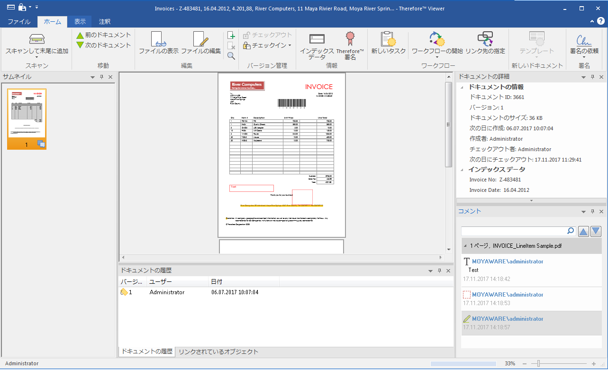Focus the comment search field

(514, 231)
